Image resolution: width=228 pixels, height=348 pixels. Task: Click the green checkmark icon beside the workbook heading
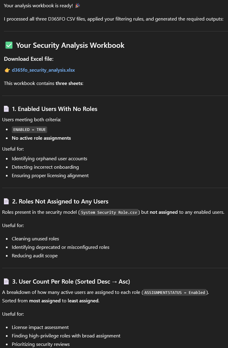pos(9,45)
